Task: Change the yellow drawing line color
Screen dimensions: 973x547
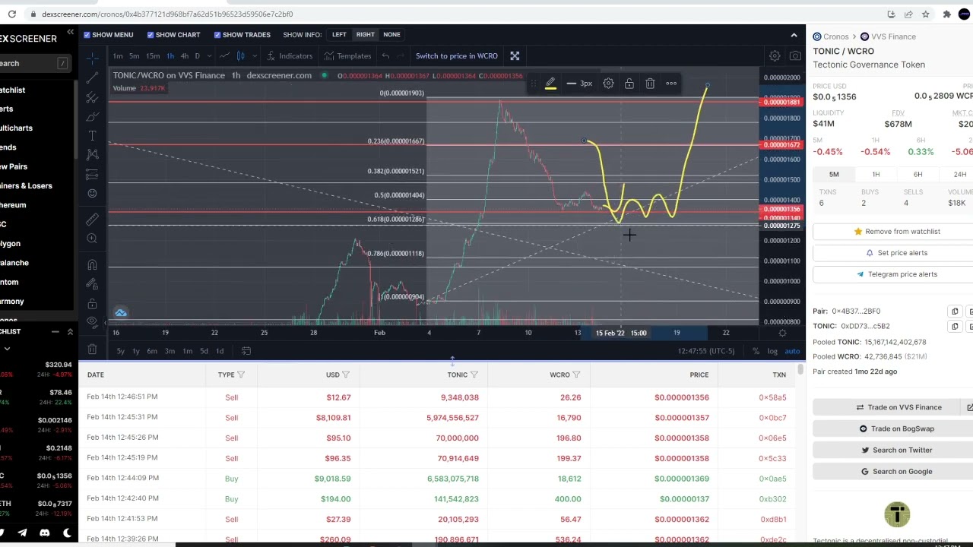Action: click(x=550, y=84)
